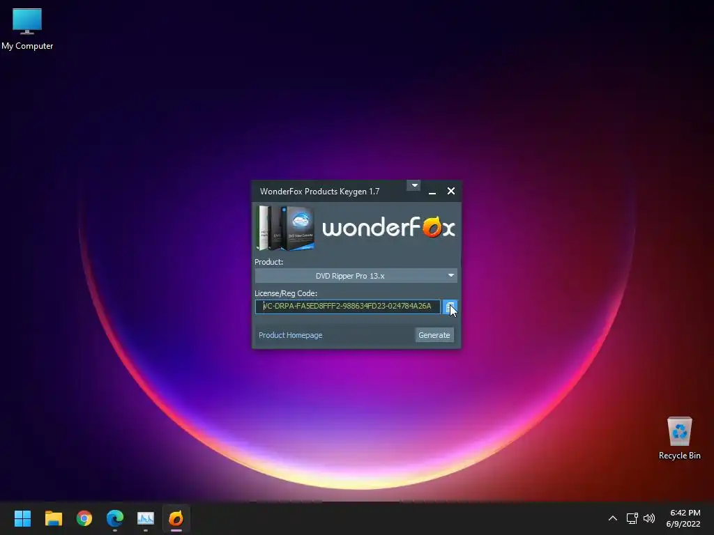
Task: Click the WonderFox logo banner
Action: click(388, 228)
